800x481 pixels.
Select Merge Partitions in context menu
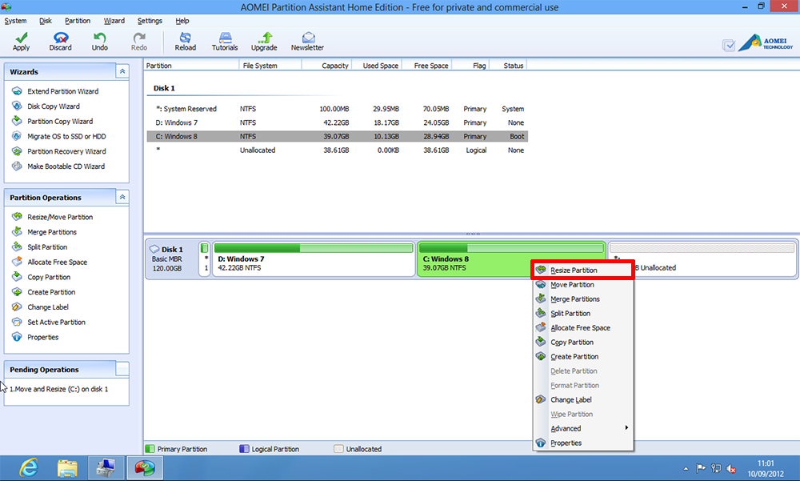tap(583, 299)
